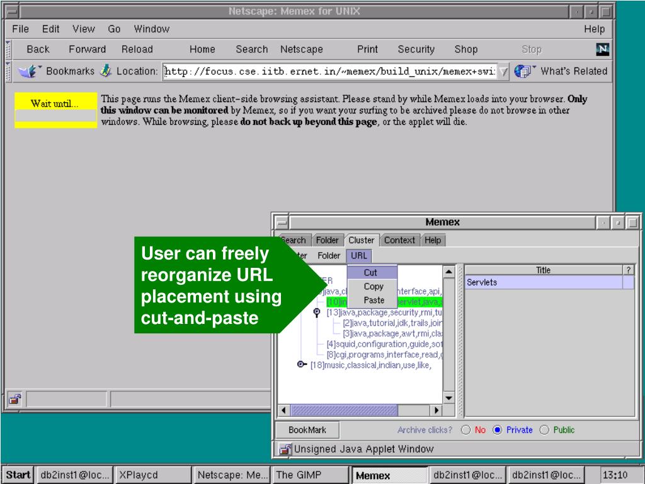This screenshot has width=645, height=484.
Task: Open the Help menu in Netscape
Action: pyautogui.click(x=594, y=29)
